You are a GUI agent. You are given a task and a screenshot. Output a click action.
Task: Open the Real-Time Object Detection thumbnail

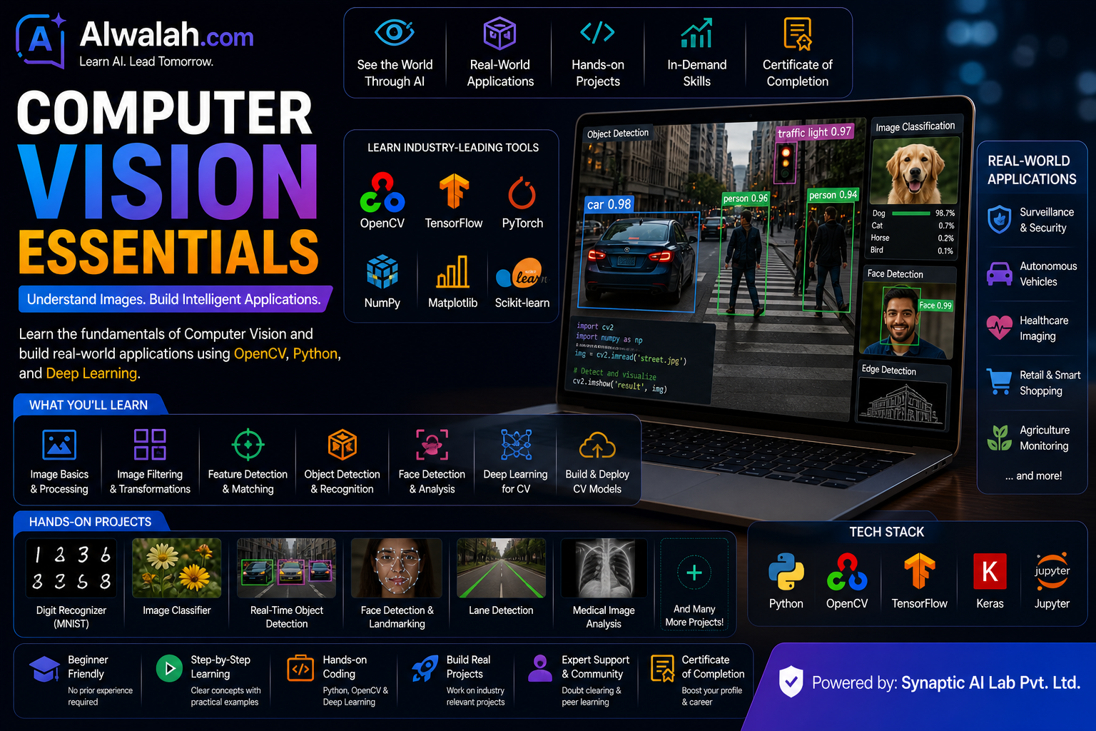(286, 568)
